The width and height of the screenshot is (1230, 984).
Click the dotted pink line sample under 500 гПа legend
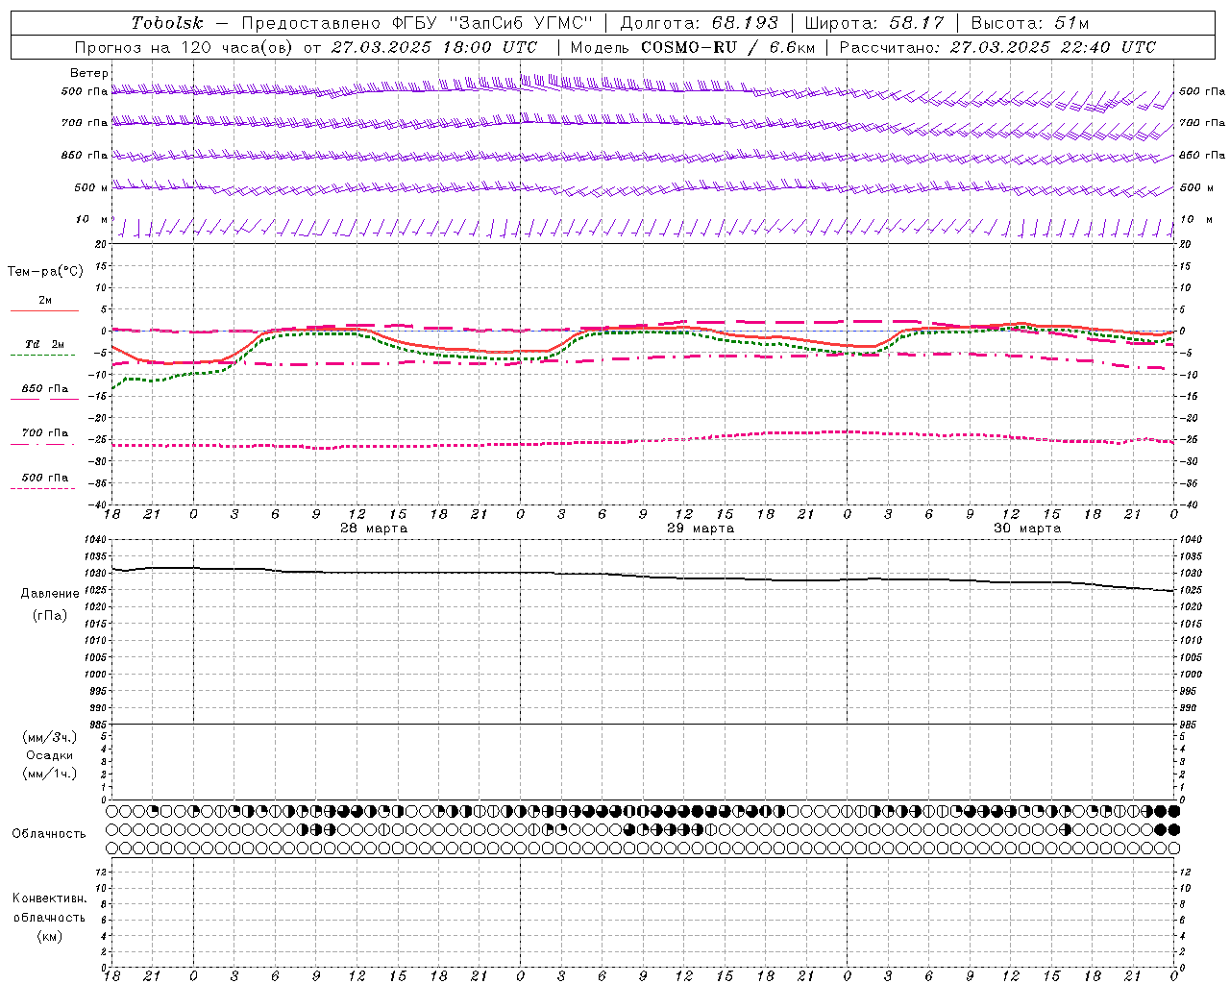tap(43, 489)
